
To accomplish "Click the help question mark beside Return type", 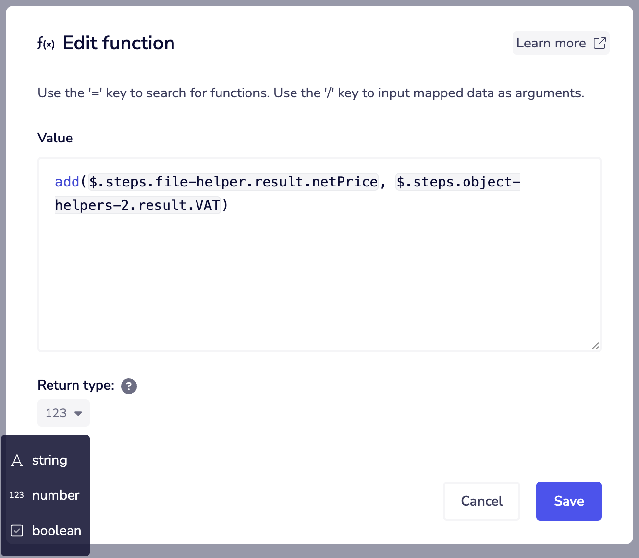I will tap(128, 386).
